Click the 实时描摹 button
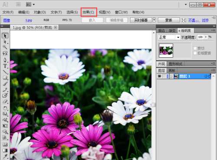The image size is (217, 160). pos(141,20)
